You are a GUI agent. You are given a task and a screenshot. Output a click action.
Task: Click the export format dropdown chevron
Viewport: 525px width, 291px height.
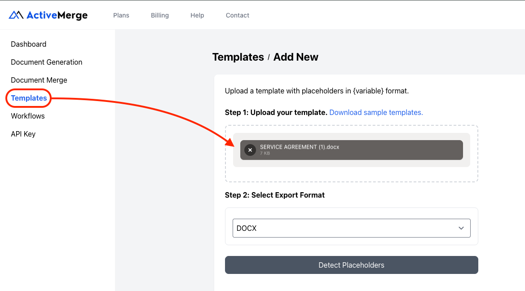coord(461,228)
